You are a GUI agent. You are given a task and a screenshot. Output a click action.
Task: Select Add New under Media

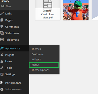pos(6,6)
